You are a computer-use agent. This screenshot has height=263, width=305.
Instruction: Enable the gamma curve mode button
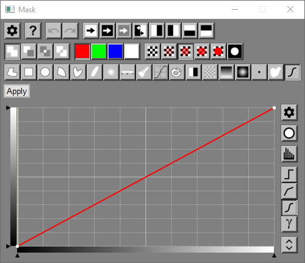pos(289,224)
